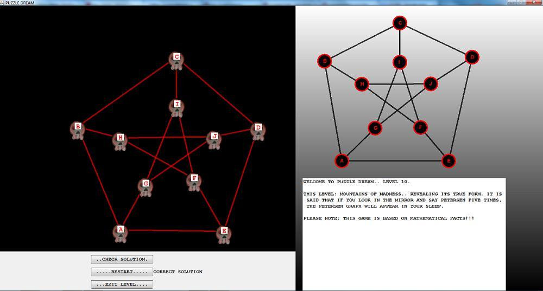Image resolution: width=543 pixels, height=291 pixels.
Task: Click reference graph vertex E
Action: [449, 161]
